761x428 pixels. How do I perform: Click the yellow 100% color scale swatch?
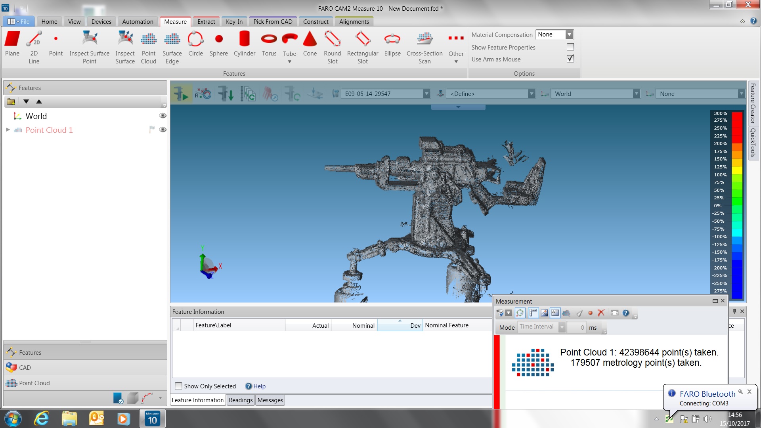(737, 171)
